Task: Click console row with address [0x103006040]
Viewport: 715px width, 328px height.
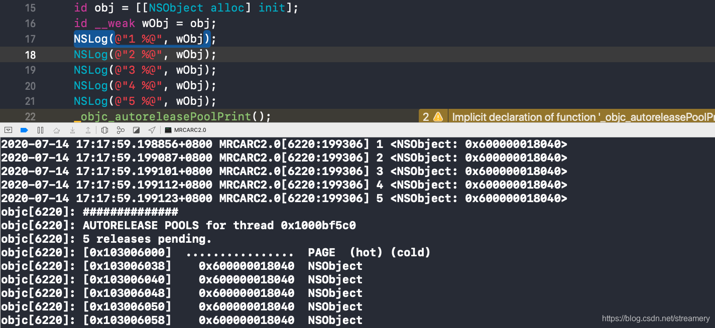Action: point(182,280)
